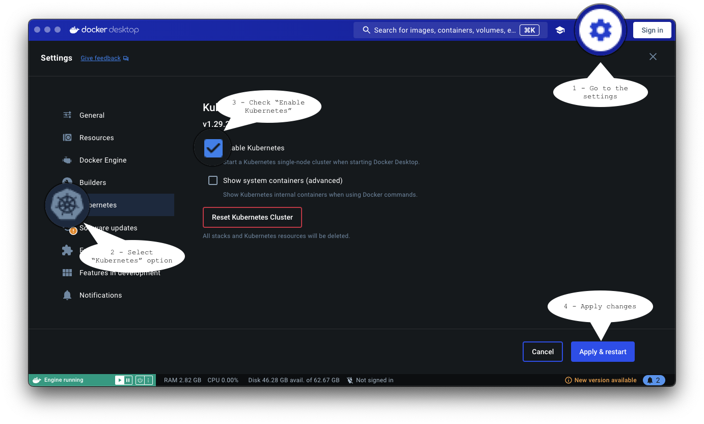Click the Apply & restart button

click(x=603, y=352)
